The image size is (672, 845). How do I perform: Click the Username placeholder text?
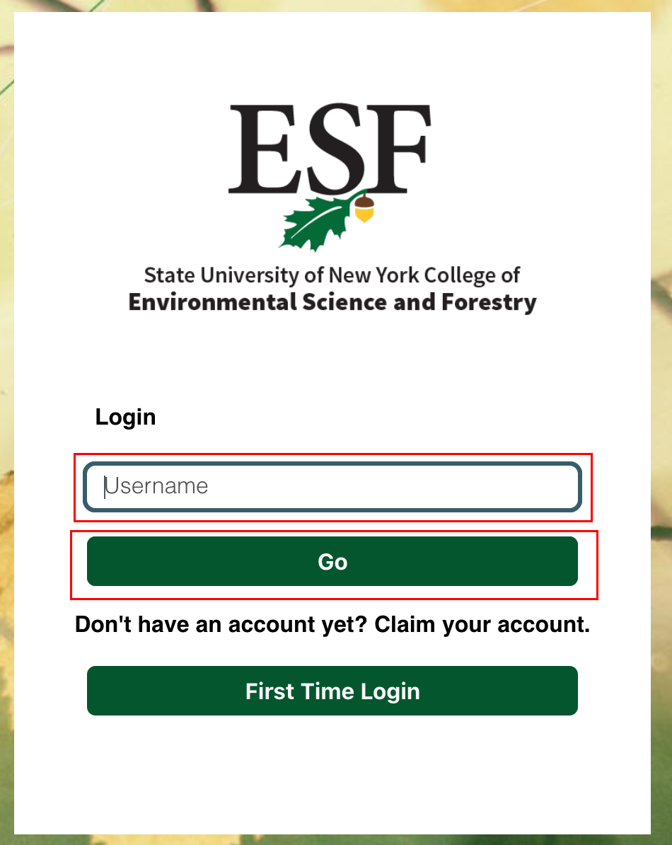[x=157, y=487]
